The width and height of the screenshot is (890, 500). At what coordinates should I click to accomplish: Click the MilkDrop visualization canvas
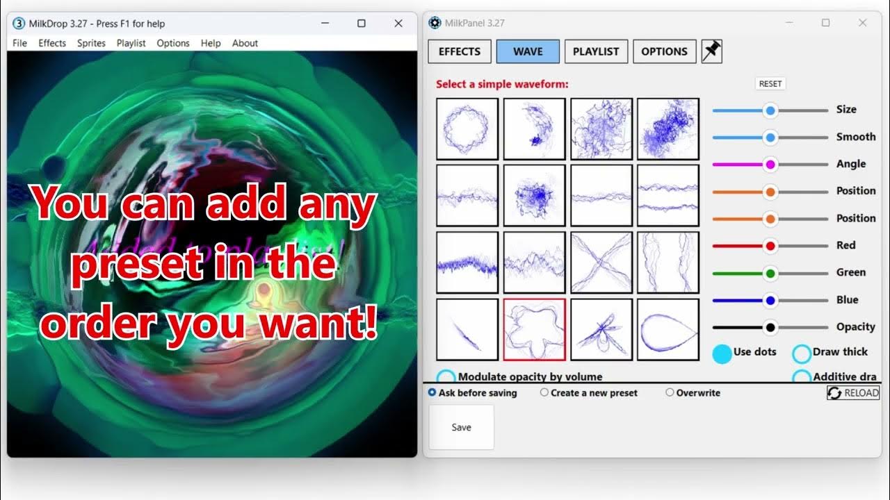[x=212, y=254]
